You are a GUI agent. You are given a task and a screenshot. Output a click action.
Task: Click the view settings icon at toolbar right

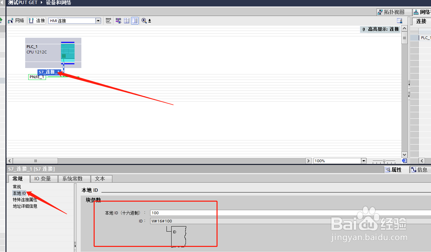pos(400,21)
